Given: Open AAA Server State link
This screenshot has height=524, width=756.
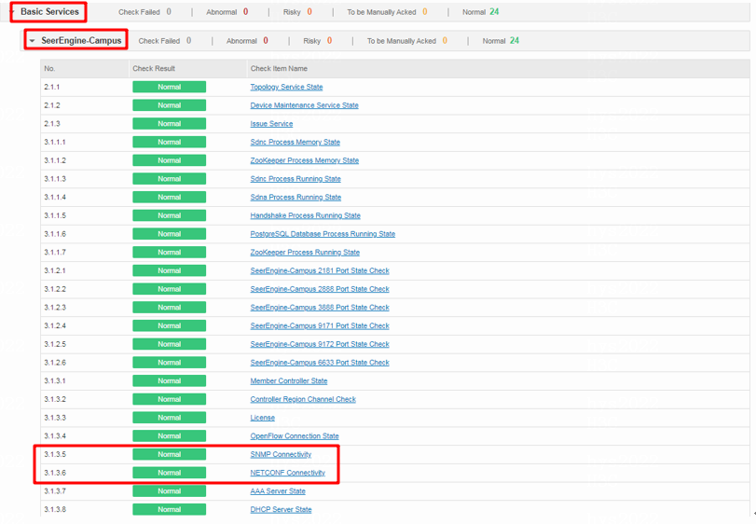Looking at the screenshot, I should coord(278,490).
